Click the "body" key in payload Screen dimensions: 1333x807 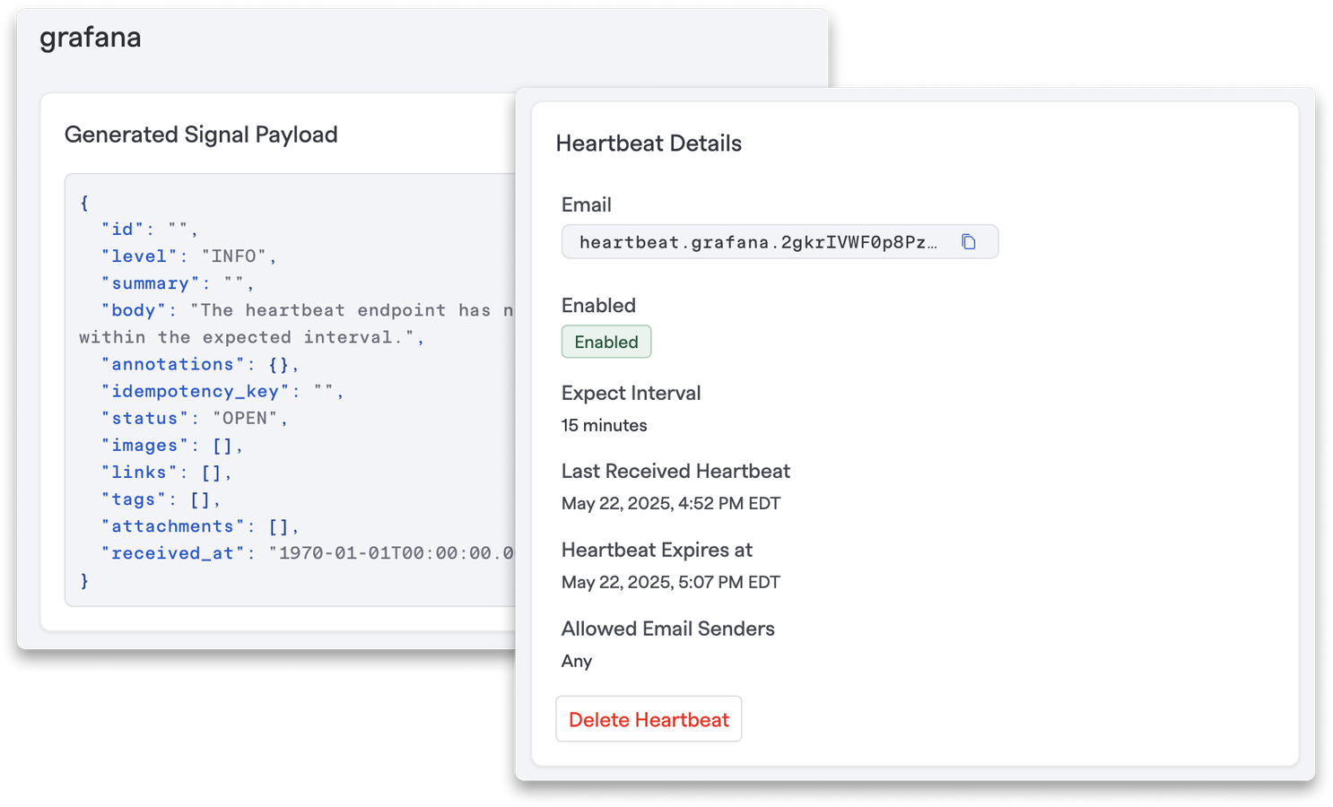[x=134, y=311]
